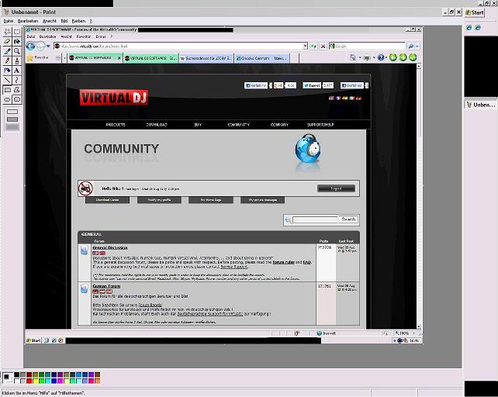Select the Pencil tool
The image size is (498, 397).
[7, 60]
